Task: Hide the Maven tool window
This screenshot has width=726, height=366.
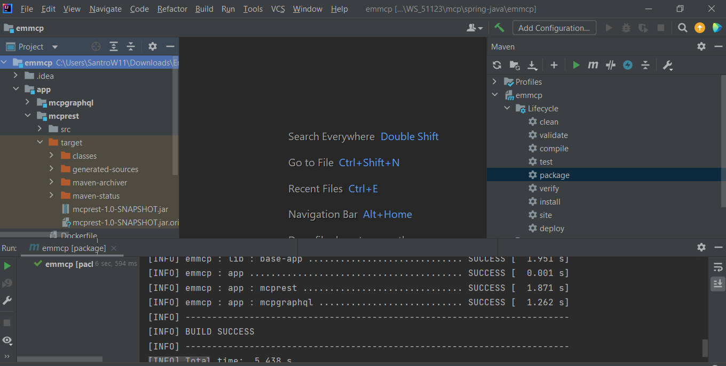Action: pyautogui.click(x=719, y=46)
